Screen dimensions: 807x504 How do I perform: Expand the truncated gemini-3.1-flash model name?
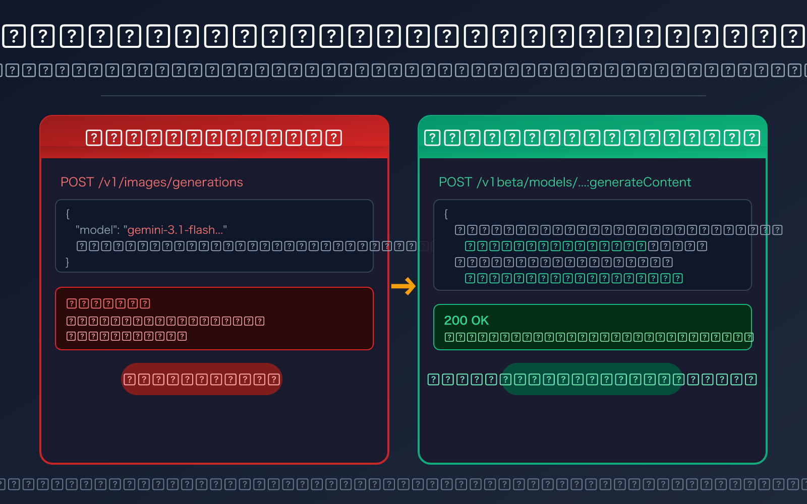177,229
